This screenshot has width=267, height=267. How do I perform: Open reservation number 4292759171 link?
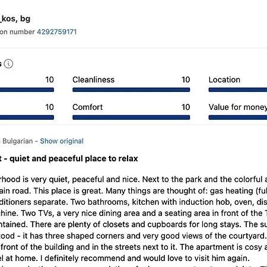pos(57,32)
